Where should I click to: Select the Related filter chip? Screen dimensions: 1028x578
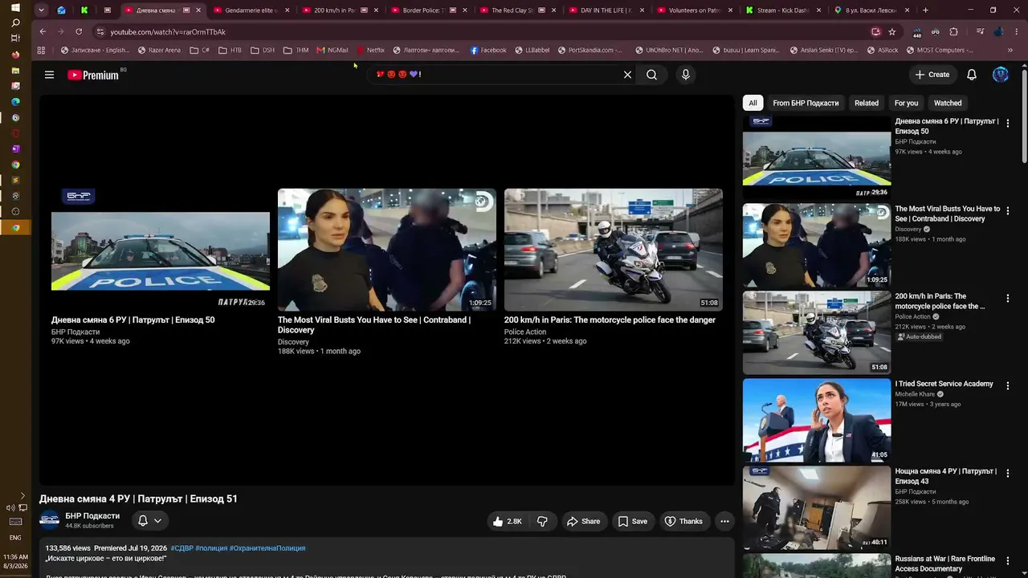(x=867, y=103)
